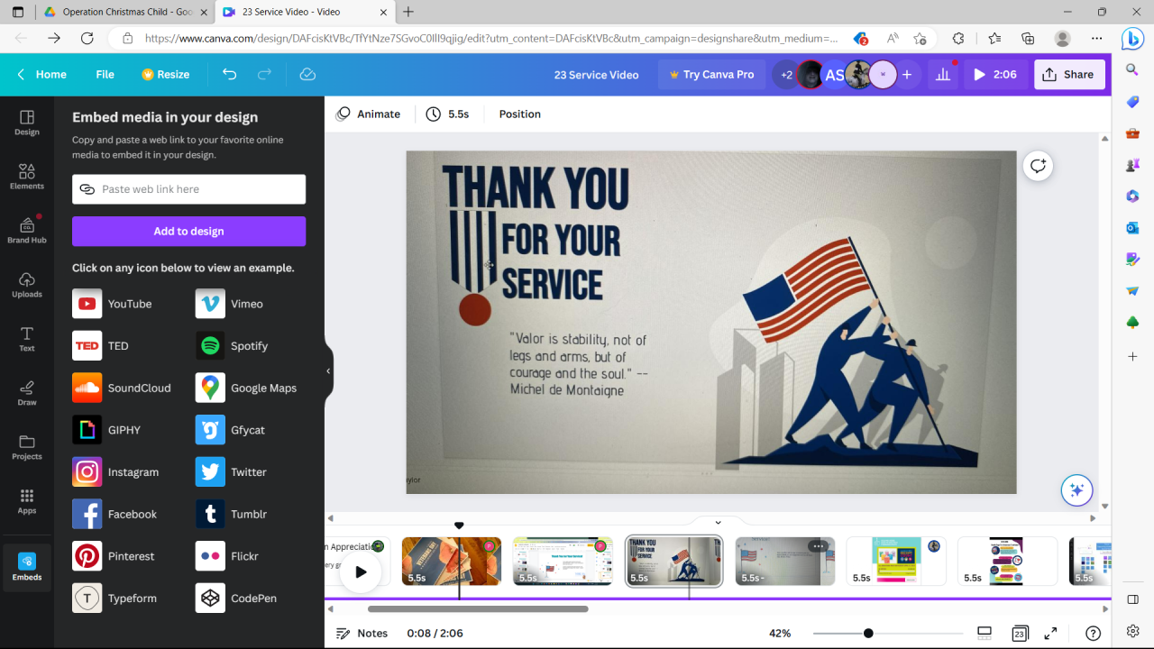Image resolution: width=1154 pixels, height=649 pixels.
Task: Open the Elements panel
Action: pos(27,177)
